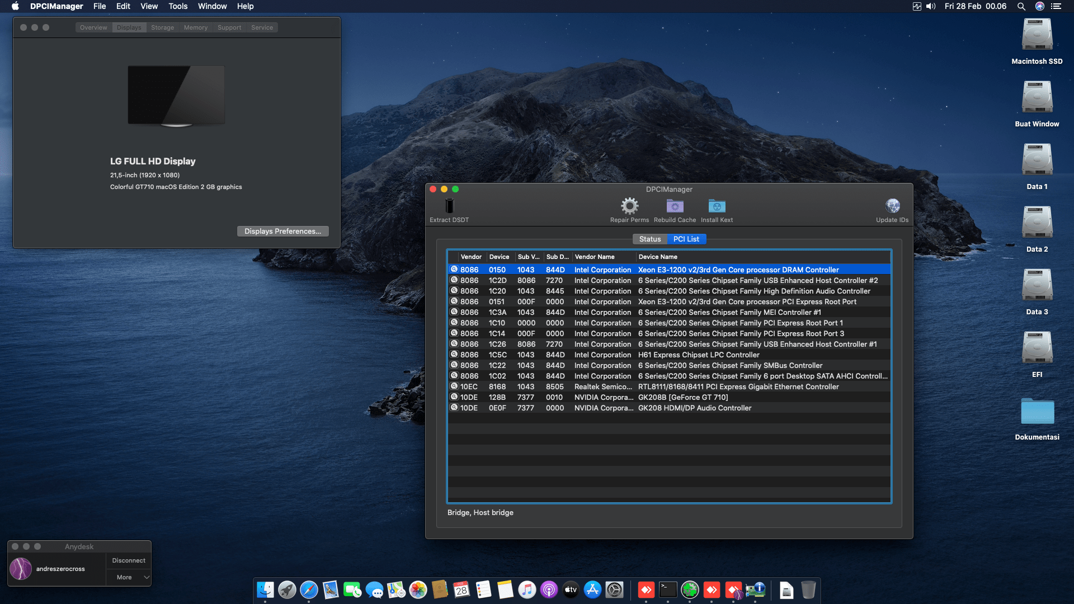The height and width of the screenshot is (604, 1074).
Task: Open Finder from the Dock
Action: tap(265, 589)
